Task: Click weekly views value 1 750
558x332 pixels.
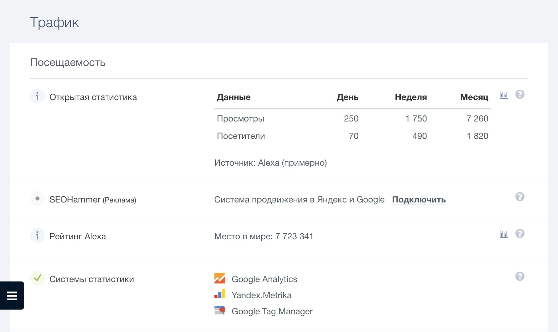Action: point(416,119)
